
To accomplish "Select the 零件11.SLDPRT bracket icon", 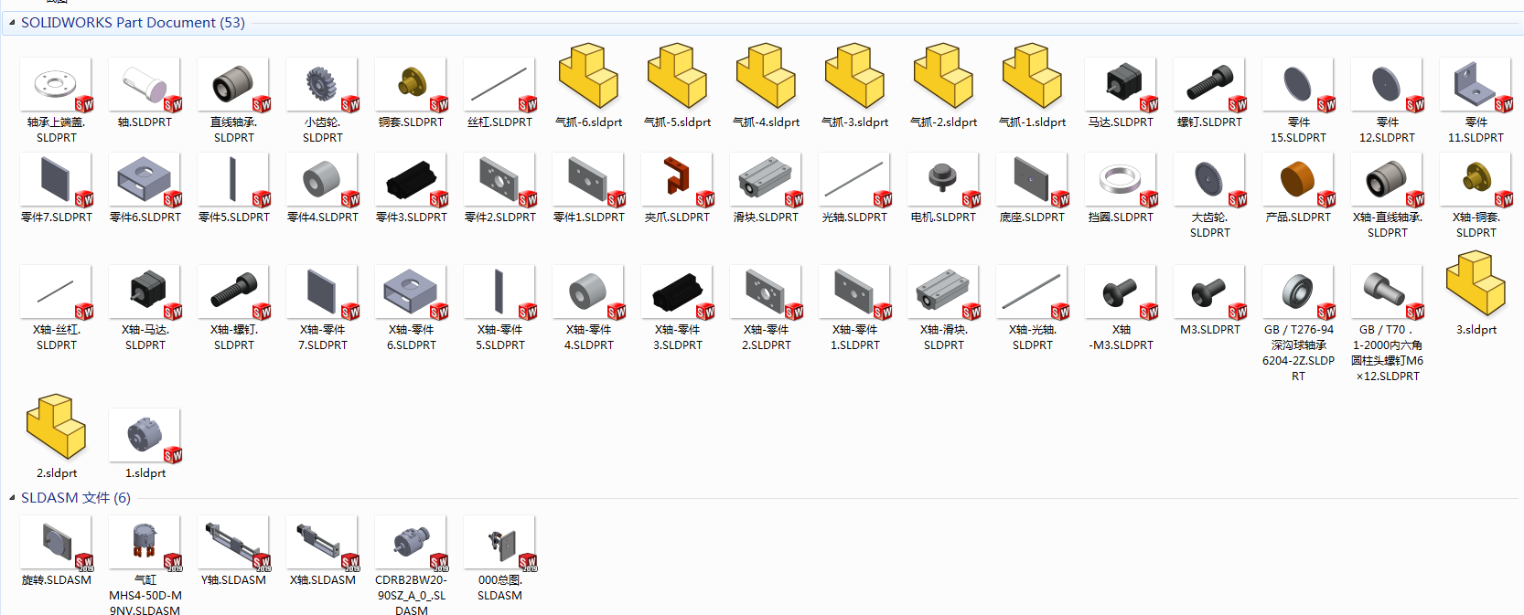I will (1476, 85).
